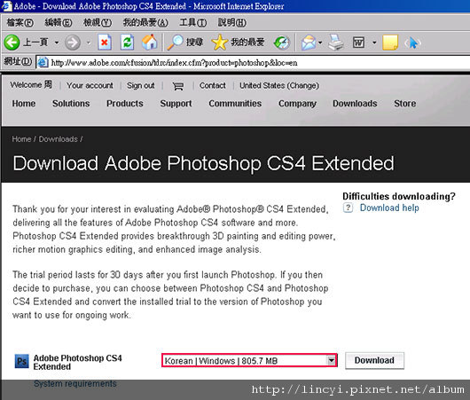Viewport: 470px width, 400px height.
Task: Click the Download Adobe Photoshop CS4 Extended heading
Action: 204,163
